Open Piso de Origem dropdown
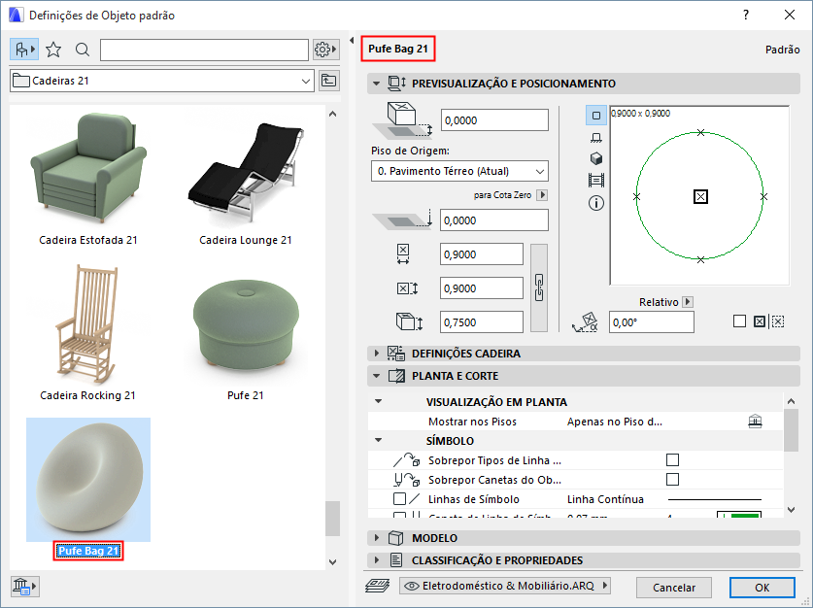 (x=459, y=172)
